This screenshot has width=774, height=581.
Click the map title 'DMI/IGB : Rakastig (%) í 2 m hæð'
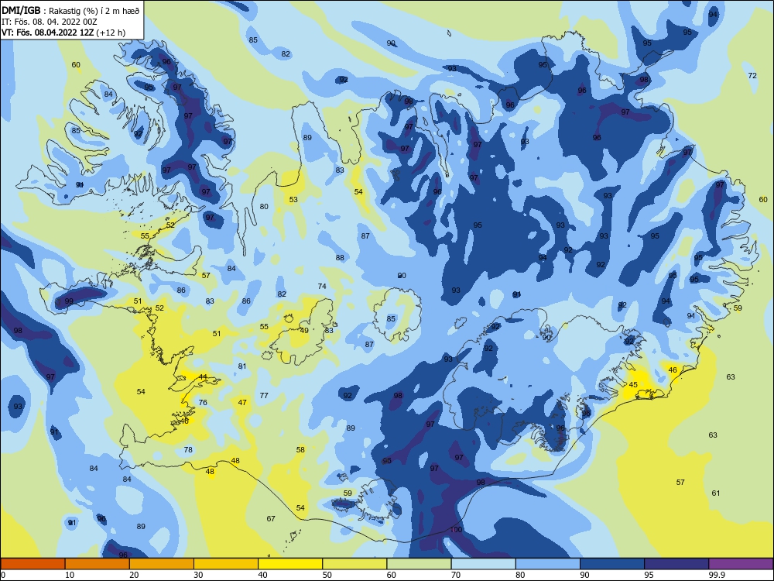70,11
